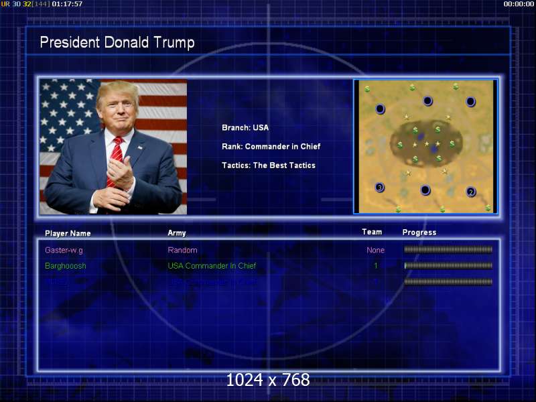The image size is (536, 402).
Task: Click the minimap start marker numbered 2
Action: point(471,192)
